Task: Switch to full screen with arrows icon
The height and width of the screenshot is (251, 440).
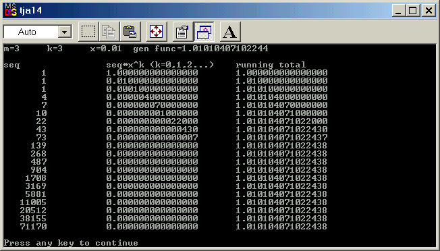Action: click(x=157, y=32)
